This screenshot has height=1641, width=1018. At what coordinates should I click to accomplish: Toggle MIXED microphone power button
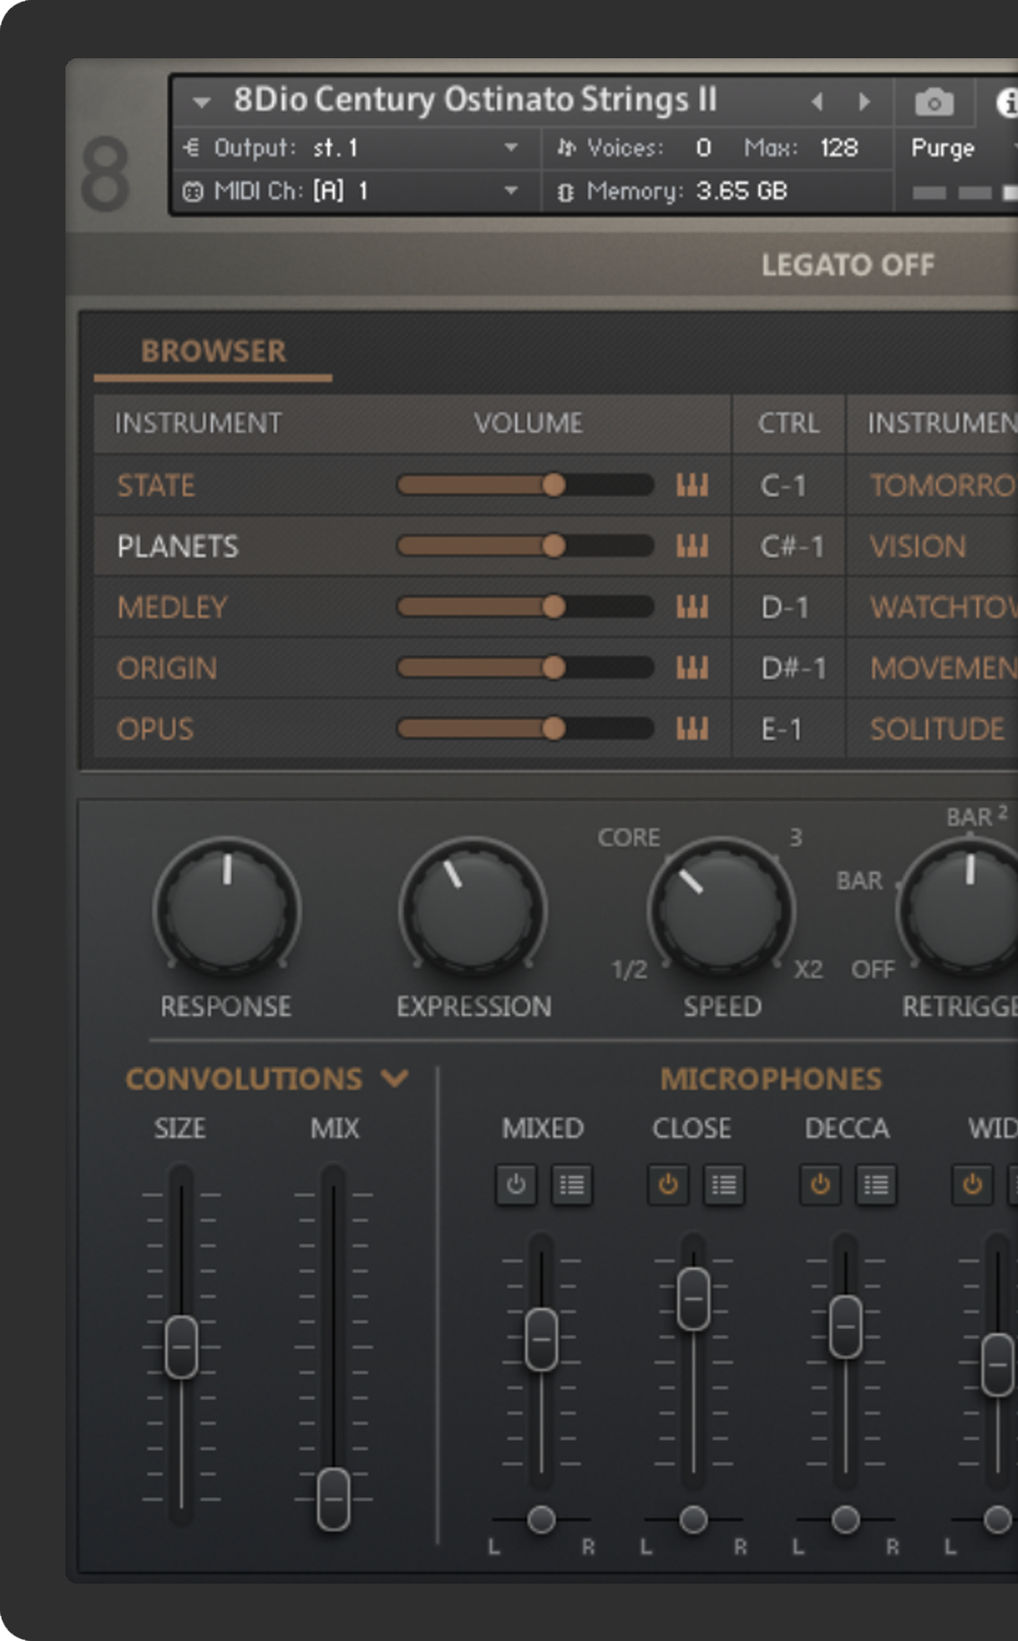tap(516, 1185)
